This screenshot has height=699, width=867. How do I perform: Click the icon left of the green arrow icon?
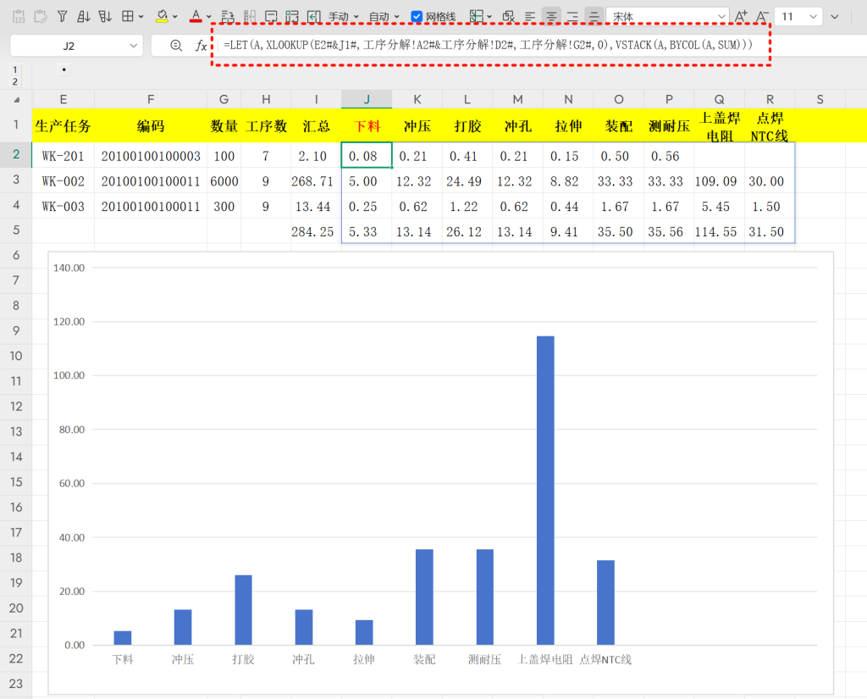[x=292, y=17]
